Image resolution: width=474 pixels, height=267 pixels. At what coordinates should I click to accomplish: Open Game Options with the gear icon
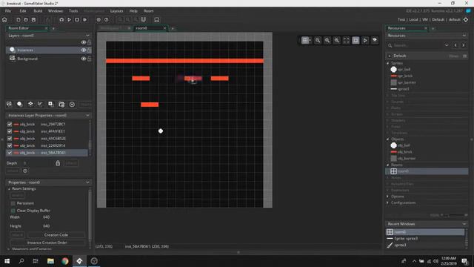point(99,20)
